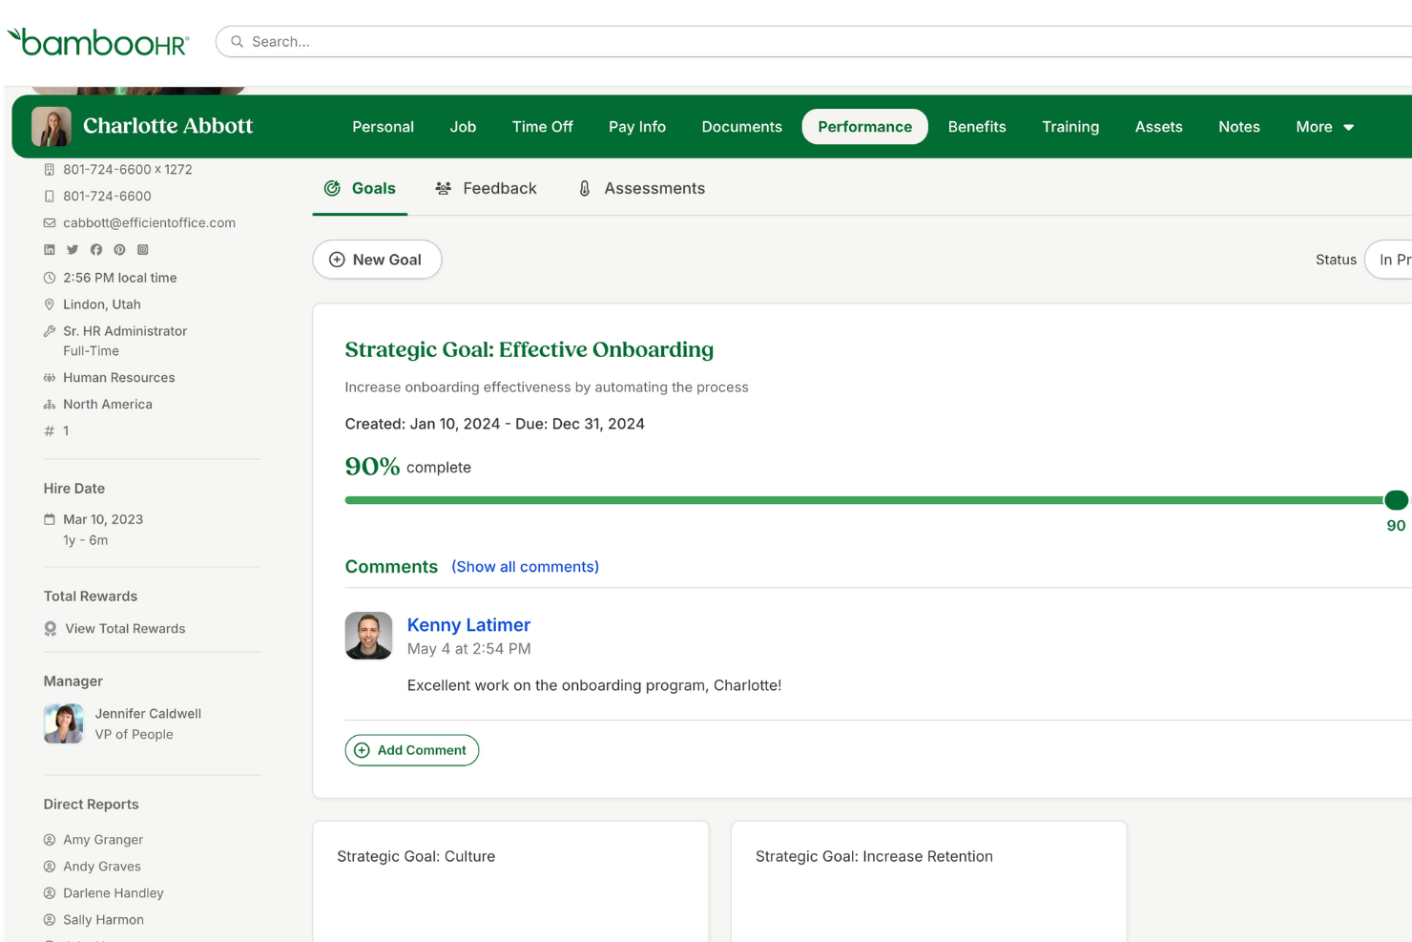Image resolution: width=1412 pixels, height=942 pixels.
Task: Create a New Goal
Action: pyautogui.click(x=377, y=259)
